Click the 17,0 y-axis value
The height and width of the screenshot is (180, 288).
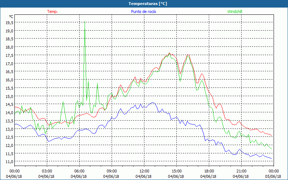(x=10, y=63)
